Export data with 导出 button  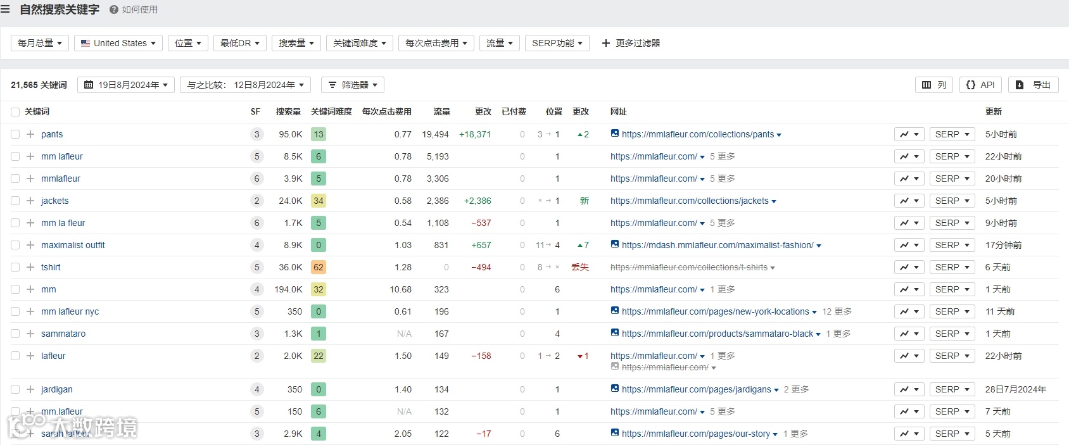tap(1033, 85)
